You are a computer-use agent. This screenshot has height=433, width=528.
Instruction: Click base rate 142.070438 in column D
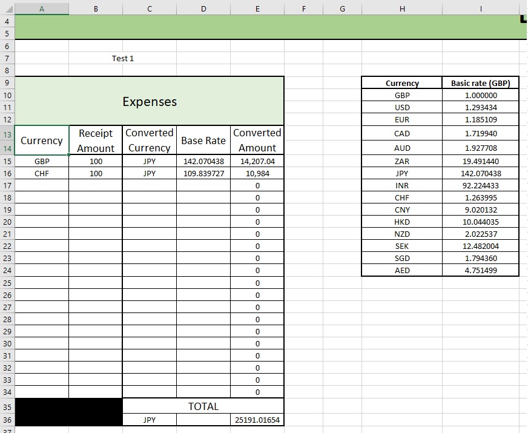203,161
